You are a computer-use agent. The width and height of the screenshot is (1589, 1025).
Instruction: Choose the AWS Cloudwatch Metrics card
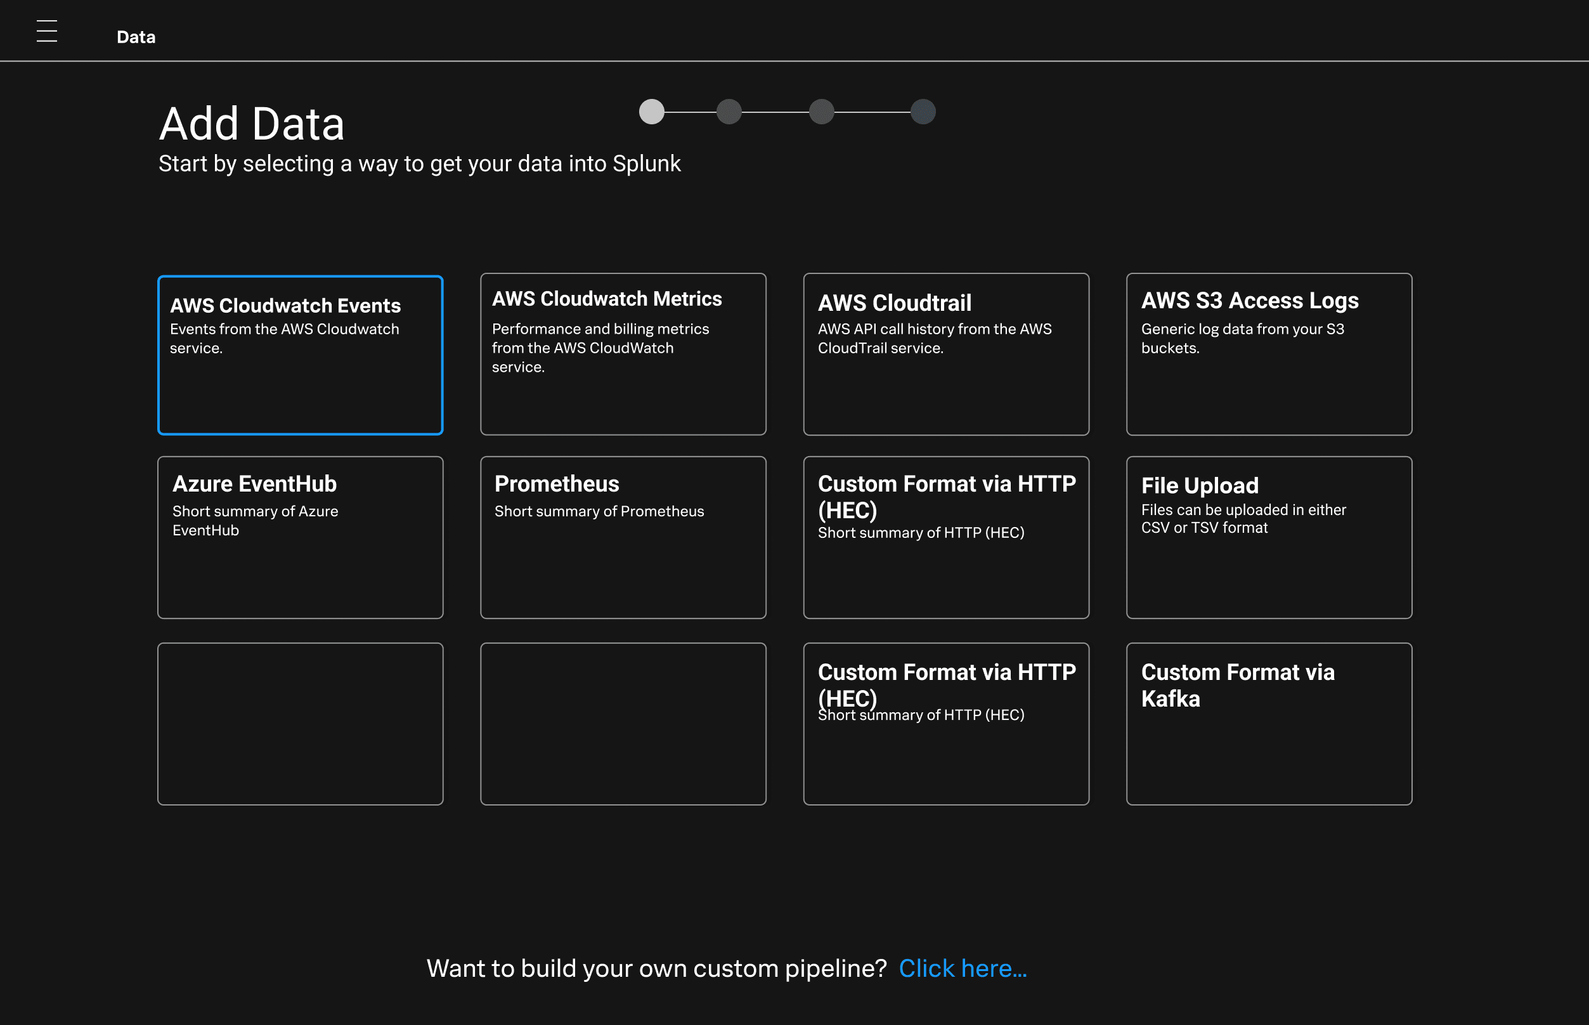point(623,354)
